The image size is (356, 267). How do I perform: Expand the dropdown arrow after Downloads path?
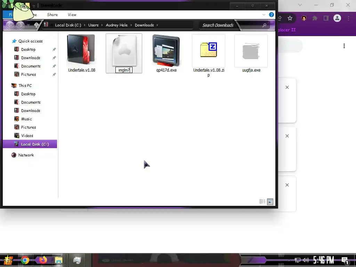(x=157, y=25)
